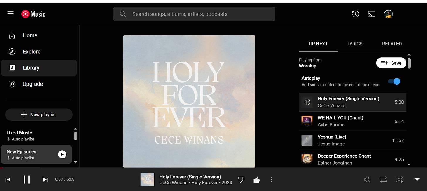The height and width of the screenshot is (191, 427).
Task: Click the Holy Forever album artwork
Action: [189, 101]
